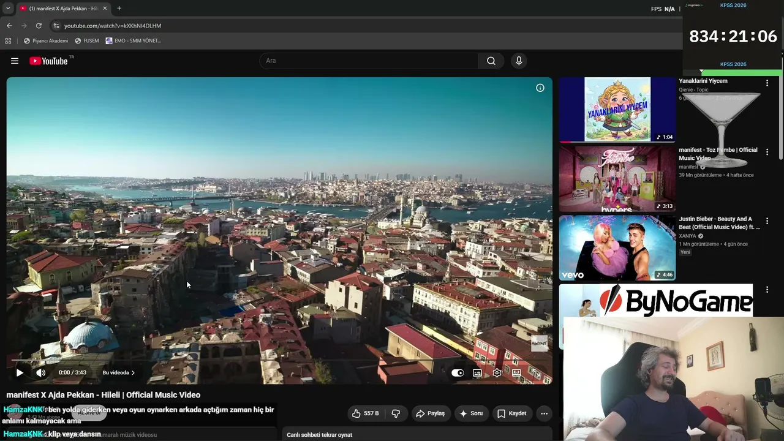The width and height of the screenshot is (784, 441).
Task: Open options for manifest Toz Pembe video
Action: tap(767, 152)
